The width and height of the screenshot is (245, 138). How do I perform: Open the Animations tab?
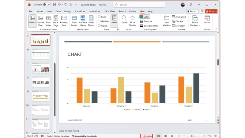click(95, 11)
